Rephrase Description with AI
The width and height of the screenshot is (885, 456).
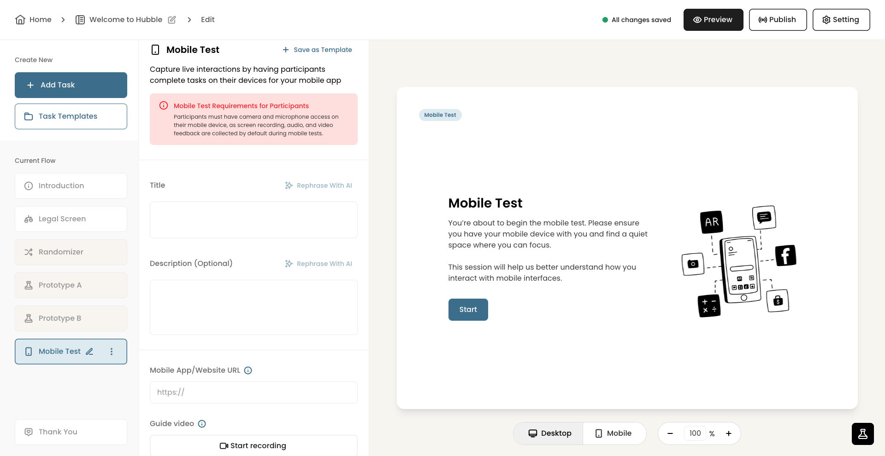pos(319,264)
